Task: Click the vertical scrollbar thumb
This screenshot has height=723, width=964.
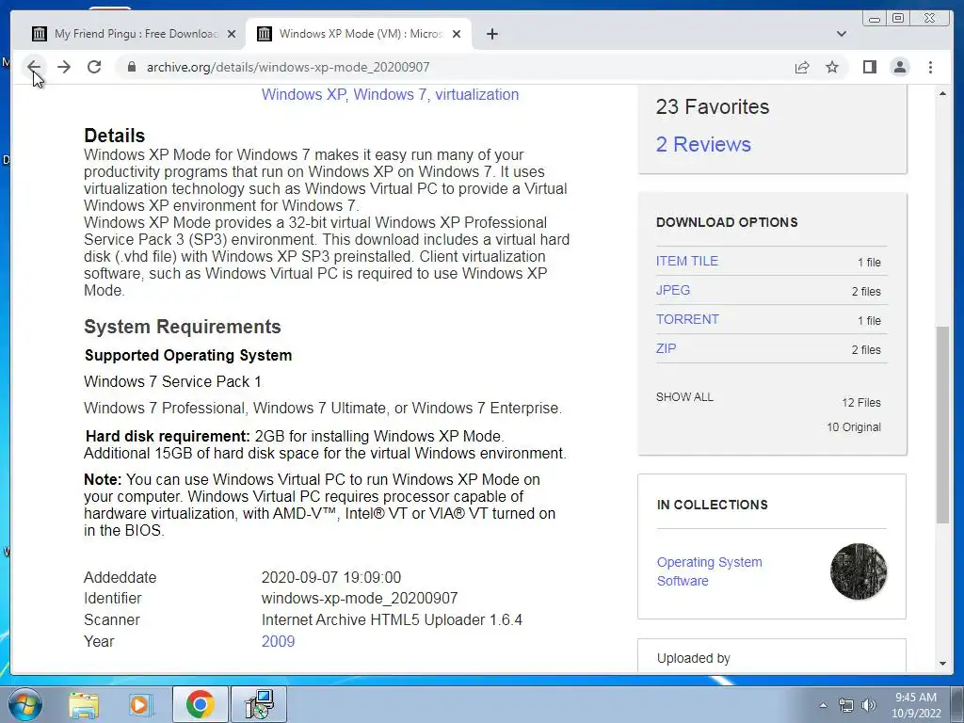Action: [942, 425]
